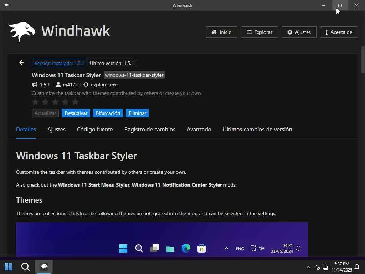Image resolution: width=365 pixels, height=274 pixels.
Task: Open the Acerca de page
Action: click(x=339, y=32)
